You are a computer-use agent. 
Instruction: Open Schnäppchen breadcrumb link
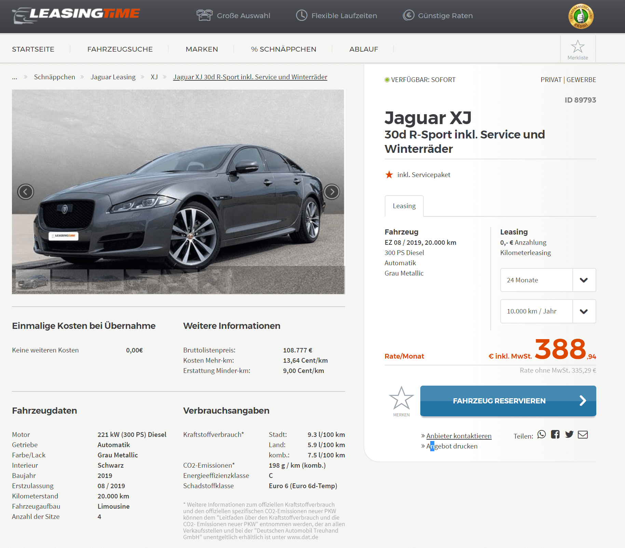pyautogui.click(x=54, y=77)
